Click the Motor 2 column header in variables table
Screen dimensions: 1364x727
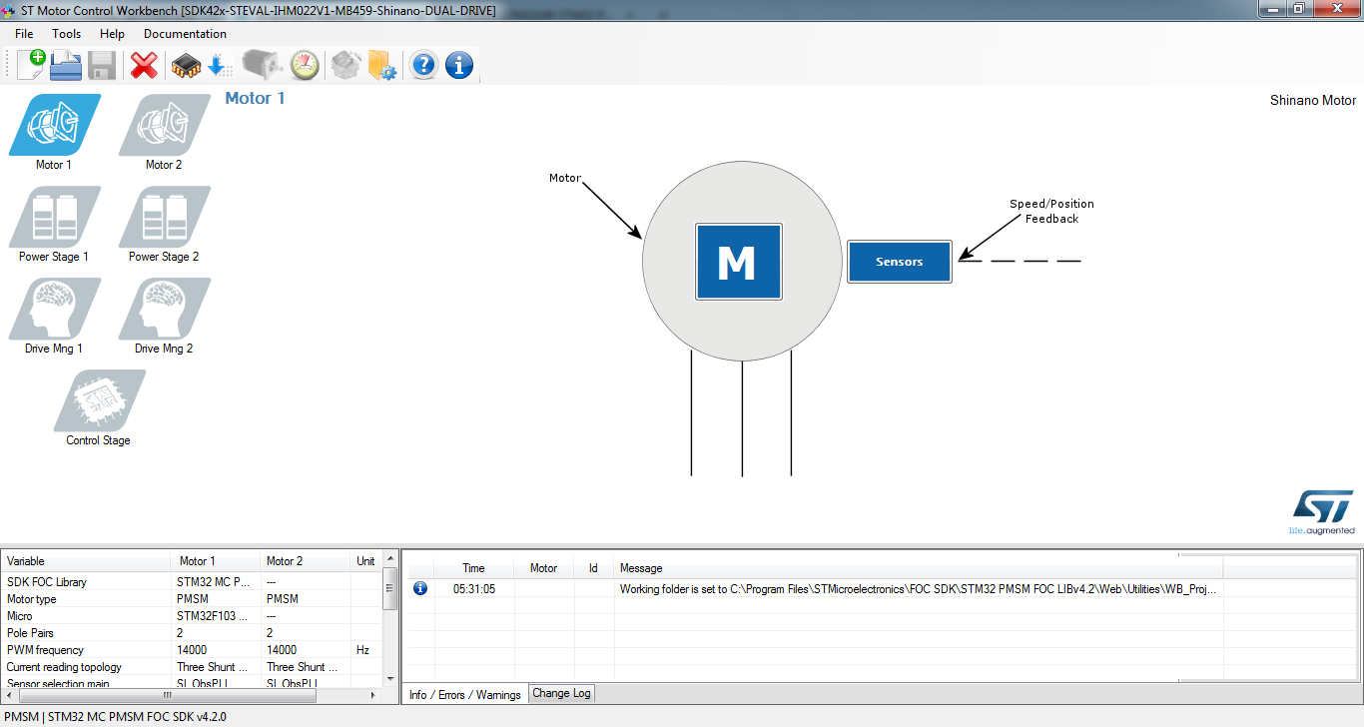[306, 561]
